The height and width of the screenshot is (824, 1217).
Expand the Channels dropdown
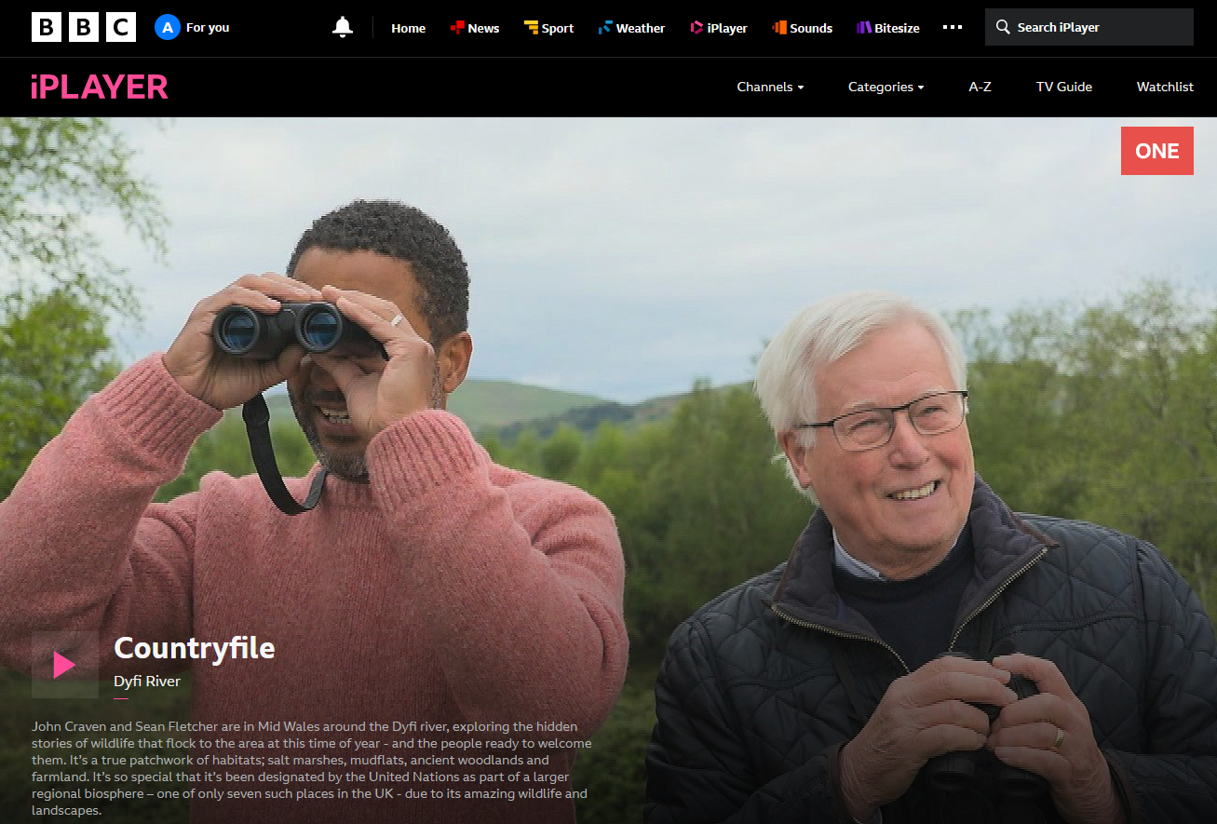tap(770, 87)
